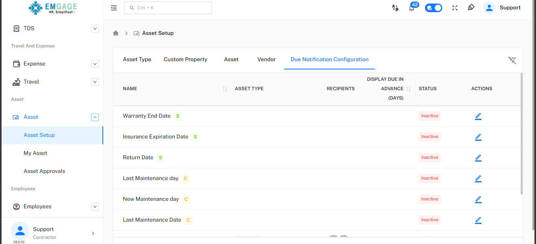536x244 pixels.
Task: Click the fullscreen expand icon
Action: click(x=455, y=8)
